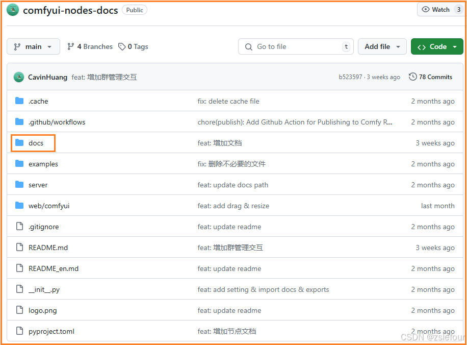Expand the green Code dropdown arrow
Viewport: 467px width, 345px height.
(x=455, y=47)
